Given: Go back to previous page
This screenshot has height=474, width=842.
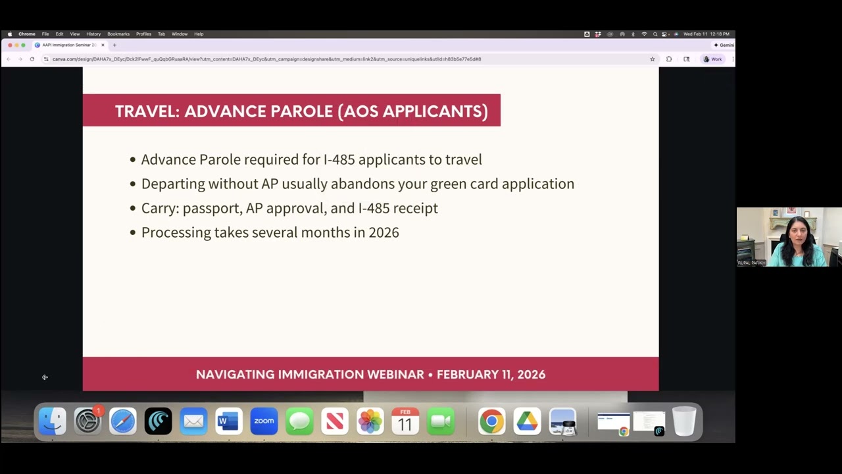Looking at the screenshot, I should click(9, 59).
